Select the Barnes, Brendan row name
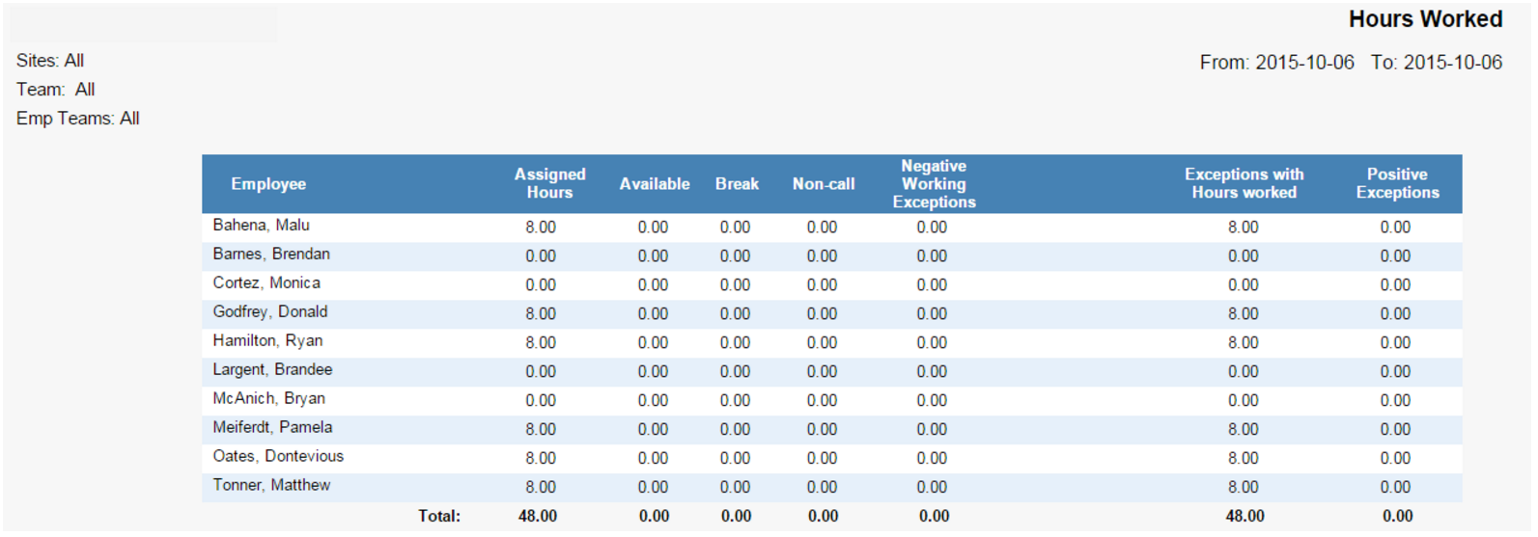 coord(271,255)
